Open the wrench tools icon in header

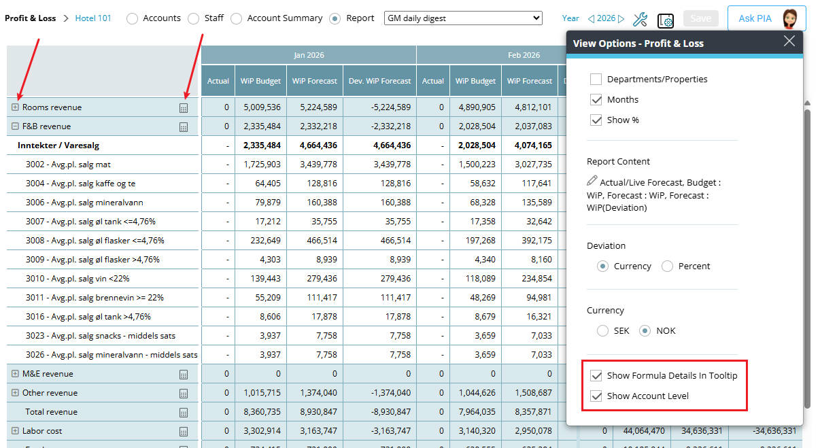pyautogui.click(x=640, y=19)
